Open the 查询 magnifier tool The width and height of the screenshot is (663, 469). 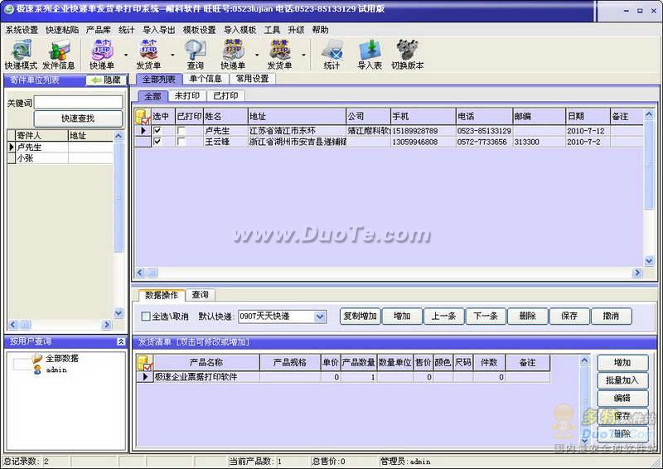tap(195, 54)
